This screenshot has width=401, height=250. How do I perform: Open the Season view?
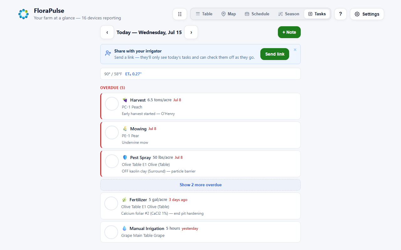coord(289,14)
